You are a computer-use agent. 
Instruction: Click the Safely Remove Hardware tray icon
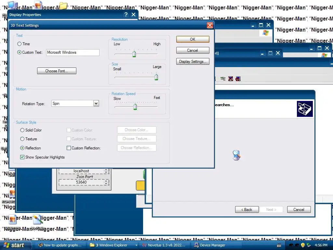tap(309, 245)
